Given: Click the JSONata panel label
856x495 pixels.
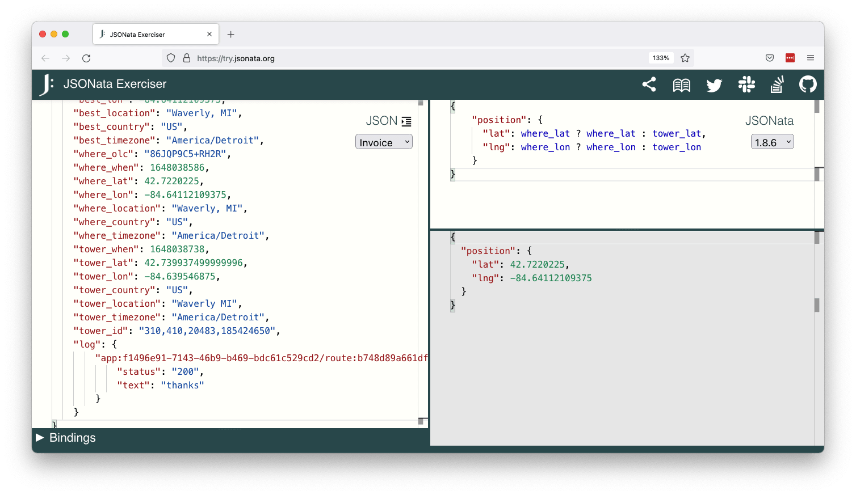Looking at the screenshot, I should 769,121.
